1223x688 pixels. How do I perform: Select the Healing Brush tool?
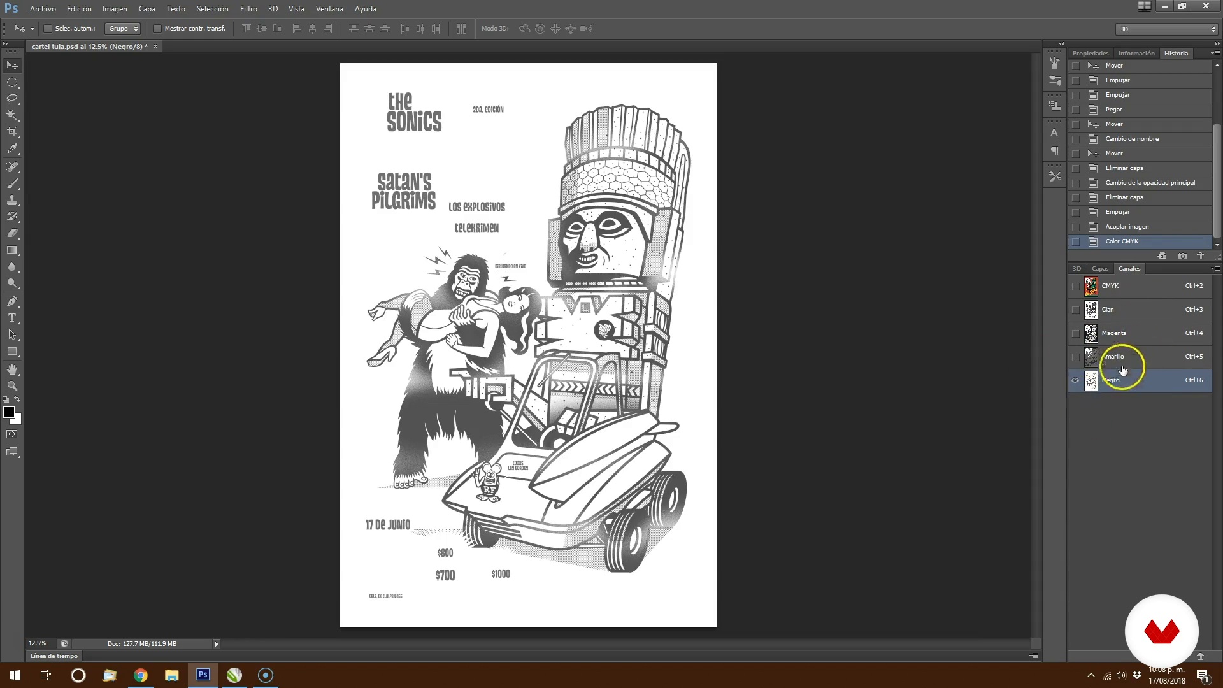click(x=12, y=167)
